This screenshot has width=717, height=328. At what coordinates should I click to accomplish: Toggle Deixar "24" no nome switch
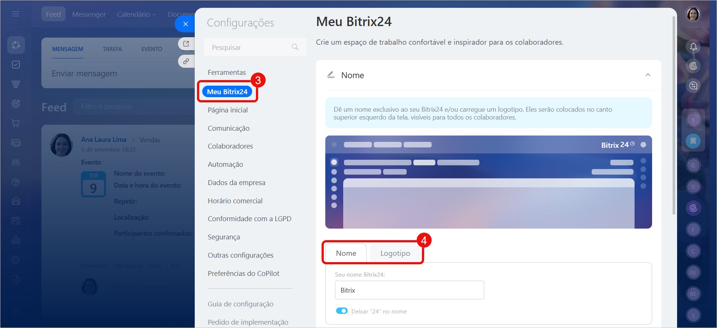[x=342, y=311]
